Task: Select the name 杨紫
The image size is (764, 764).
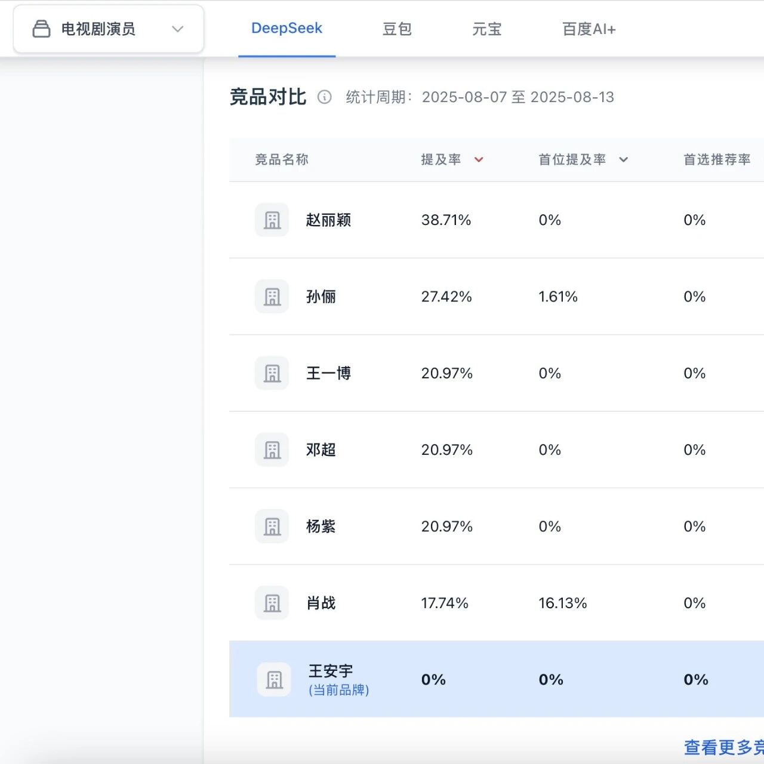Action: (321, 526)
